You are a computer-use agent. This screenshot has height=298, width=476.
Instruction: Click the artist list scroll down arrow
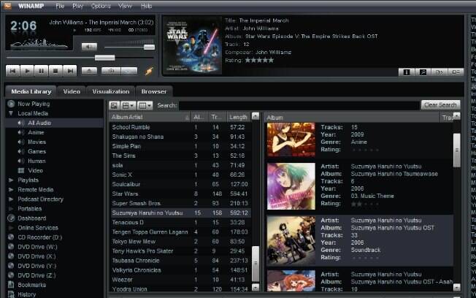(x=256, y=287)
